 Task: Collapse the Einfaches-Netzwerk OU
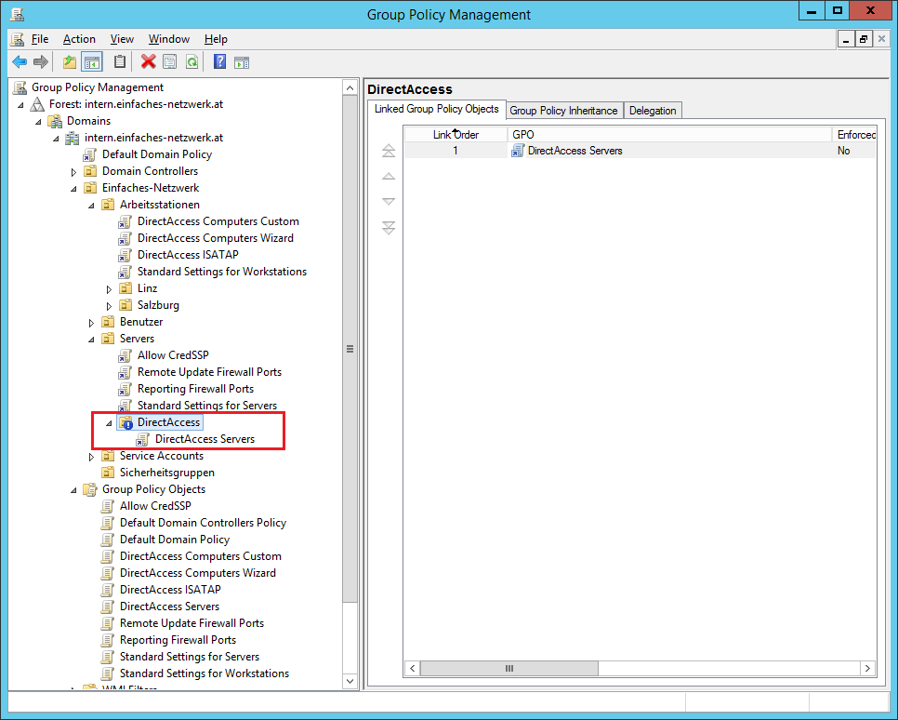[x=73, y=189]
